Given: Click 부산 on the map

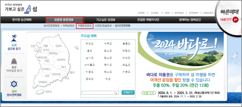Looking at the screenshot, I should click(67, 78).
